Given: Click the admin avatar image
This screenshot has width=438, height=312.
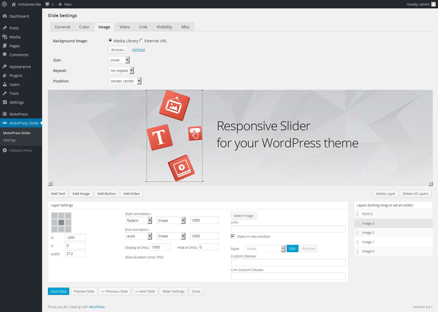Looking at the screenshot, I should click(x=434, y=4).
